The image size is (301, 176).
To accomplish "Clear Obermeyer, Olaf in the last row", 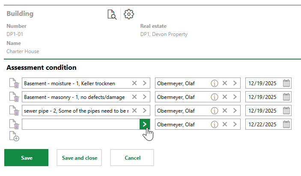I will [x=225, y=125].
